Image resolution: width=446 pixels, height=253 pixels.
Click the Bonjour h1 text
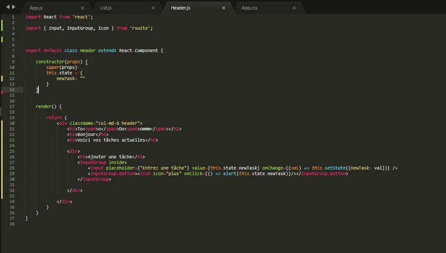(x=87, y=134)
